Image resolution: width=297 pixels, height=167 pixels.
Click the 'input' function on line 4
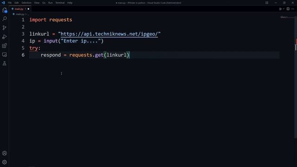[x=51, y=41]
